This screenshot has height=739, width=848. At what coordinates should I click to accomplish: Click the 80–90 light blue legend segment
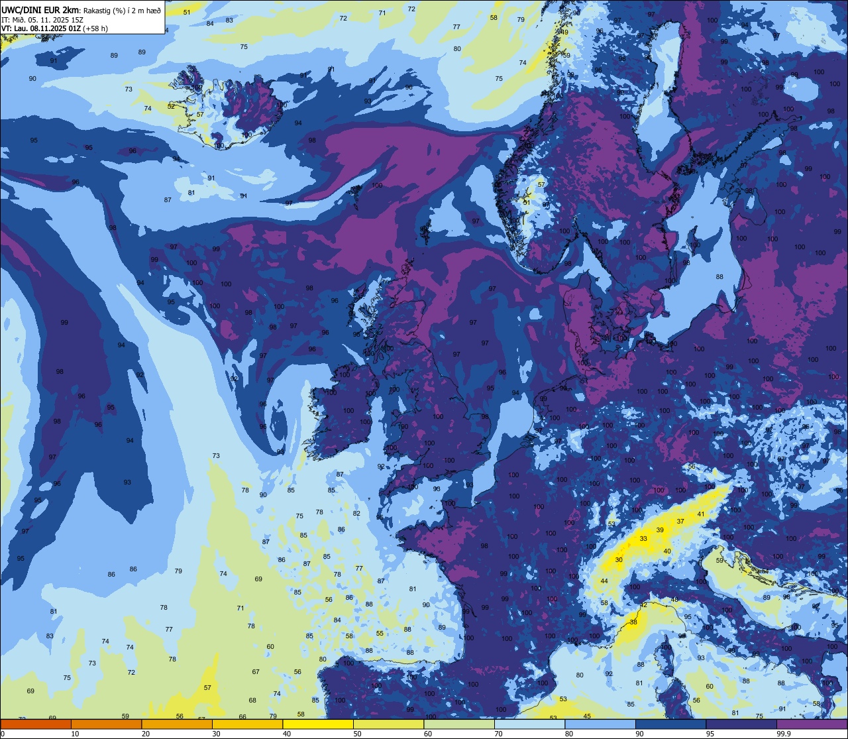point(600,724)
